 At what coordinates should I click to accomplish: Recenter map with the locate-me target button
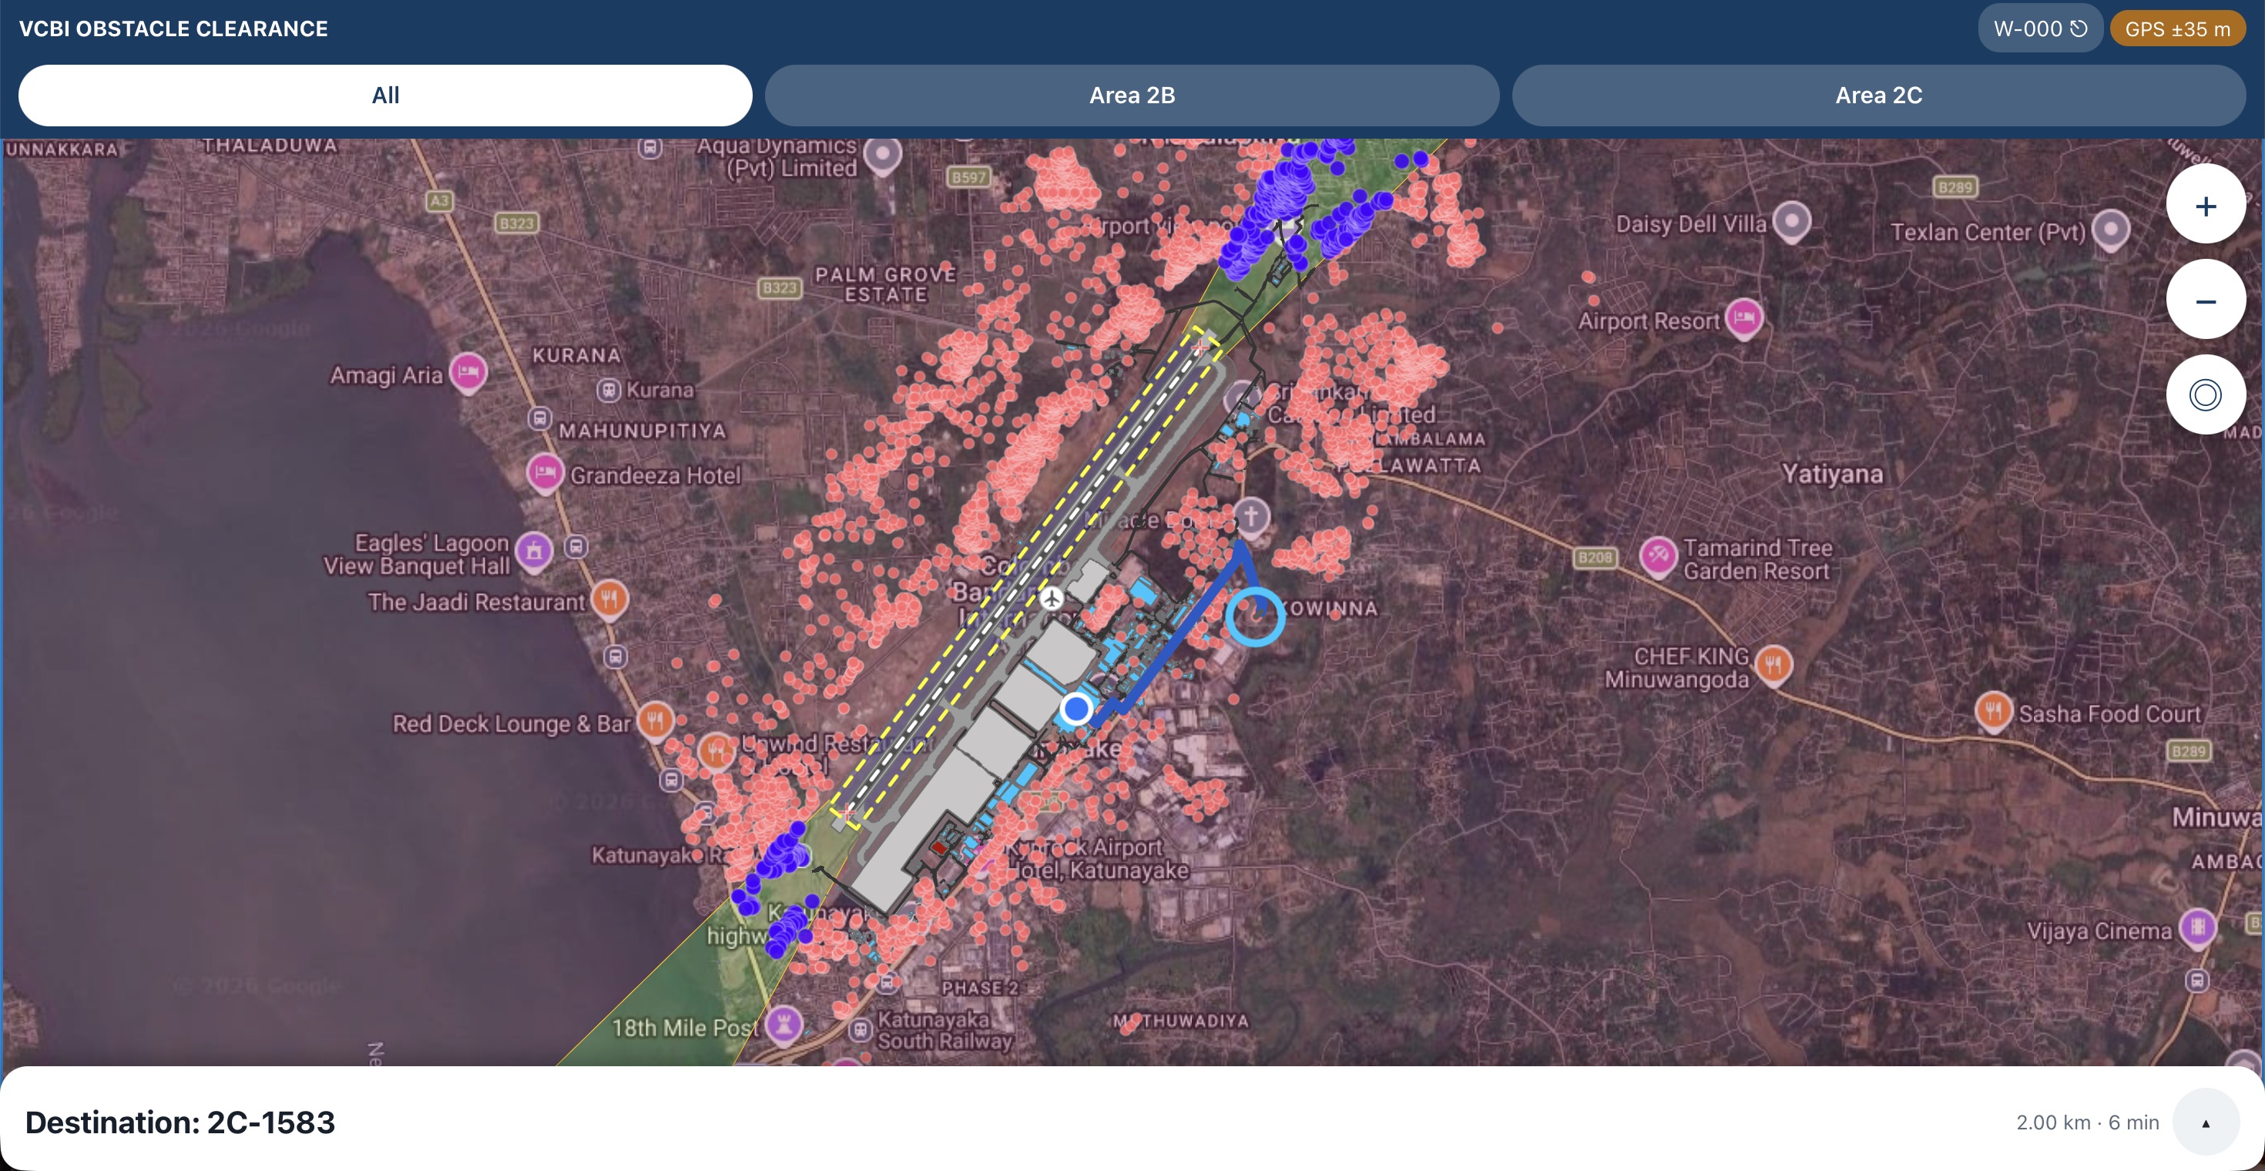tap(2205, 394)
